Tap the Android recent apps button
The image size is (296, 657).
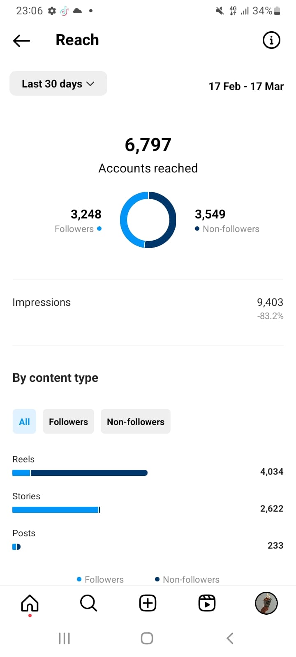point(65,638)
